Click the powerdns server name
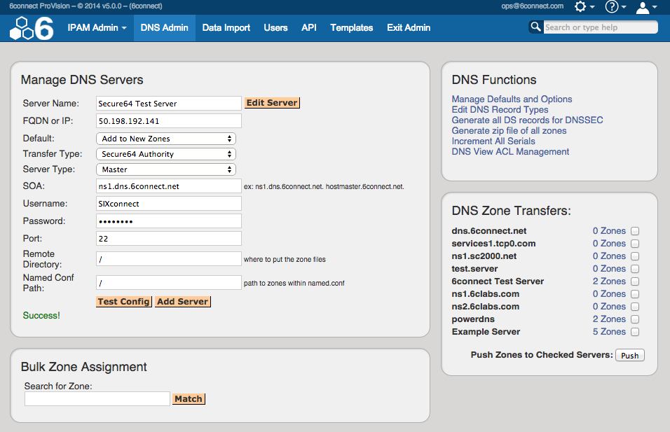Viewport: 670px width, 432px height. tap(473, 319)
